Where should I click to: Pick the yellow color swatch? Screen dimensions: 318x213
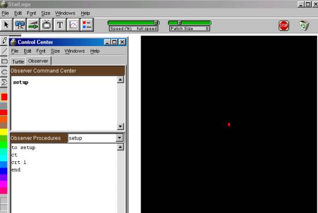(x=3, y=132)
